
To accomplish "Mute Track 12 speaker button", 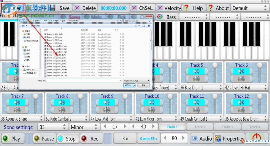I will tap(241, 103).
